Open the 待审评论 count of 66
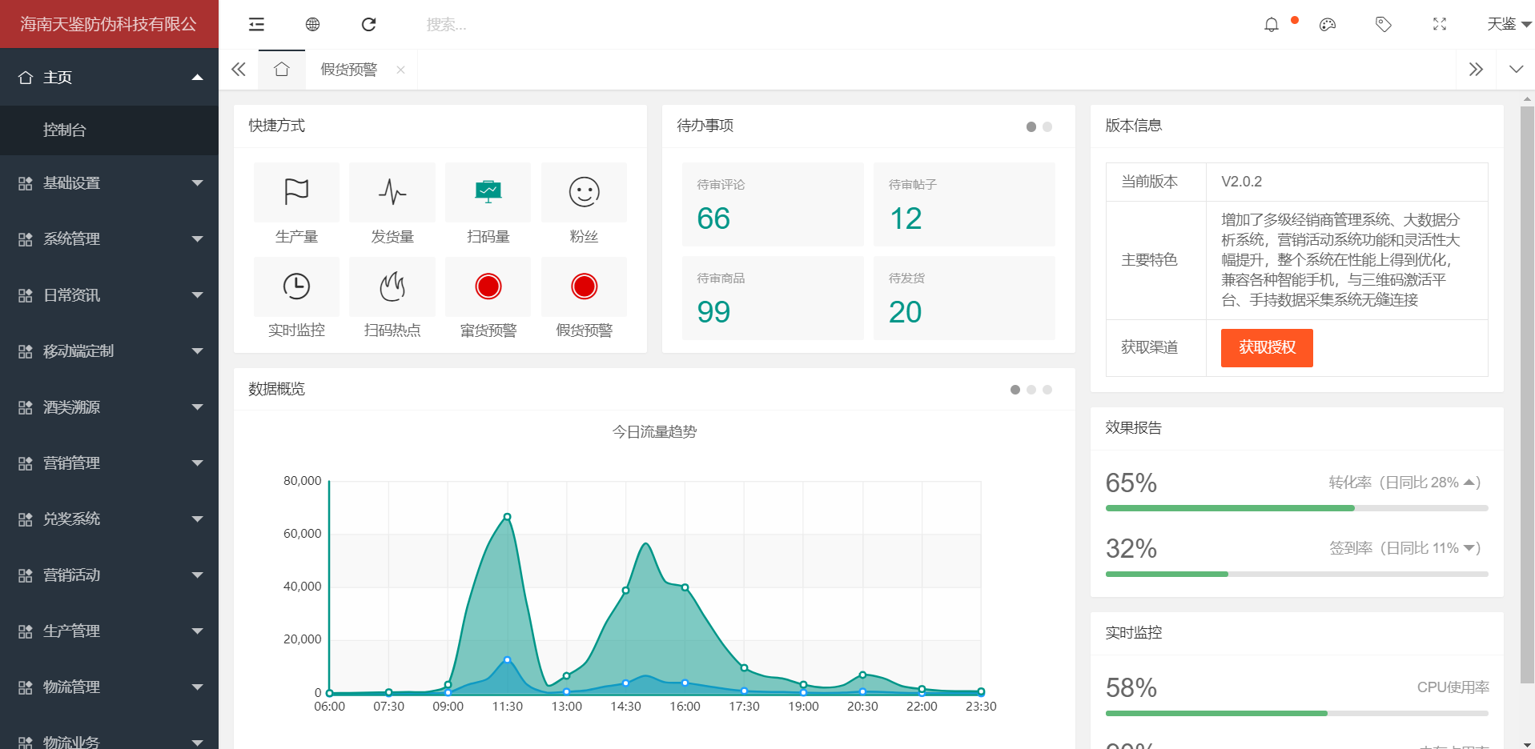This screenshot has width=1535, height=749. coord(713,218)
